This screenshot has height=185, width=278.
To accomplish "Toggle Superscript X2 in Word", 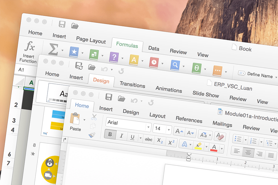I will click(x=171, y=142).
